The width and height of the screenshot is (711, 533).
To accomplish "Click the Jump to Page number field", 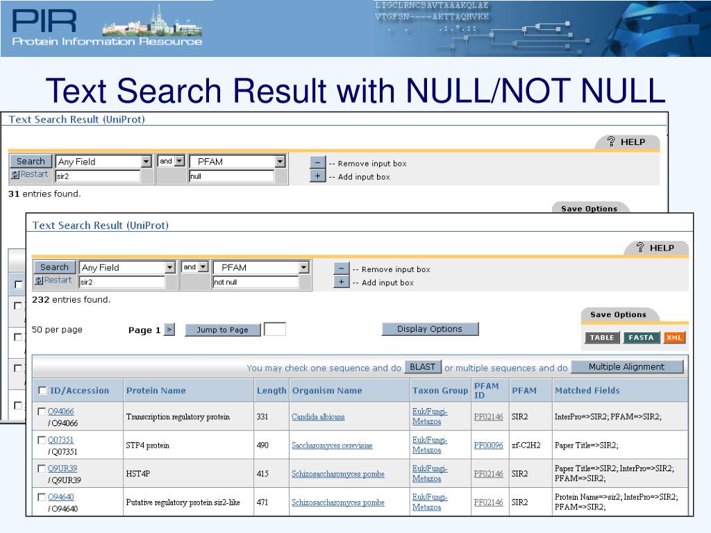I will click(x=275, y=330).
